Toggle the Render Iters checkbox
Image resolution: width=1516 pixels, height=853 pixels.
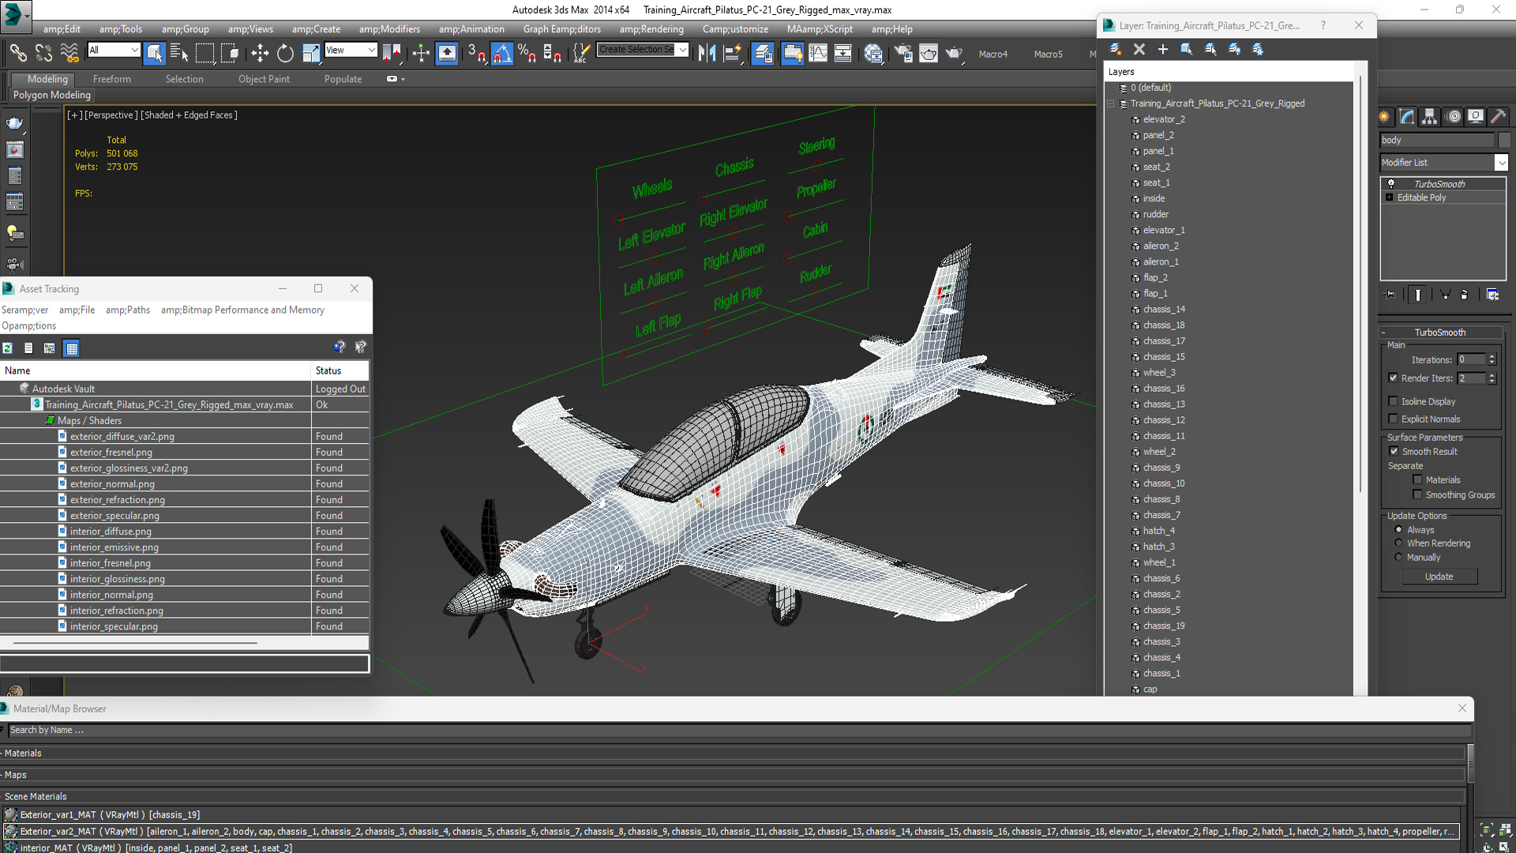tap(1394, 378)
